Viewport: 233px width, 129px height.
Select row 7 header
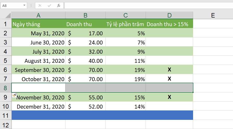(x=6, y=79)
